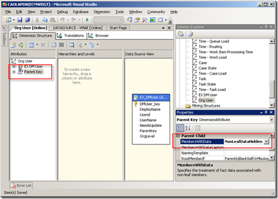Open the zoom icon dropdown arrow
Image resolution: width=278 pixels, height=199 pixels.
click(86, 44)
